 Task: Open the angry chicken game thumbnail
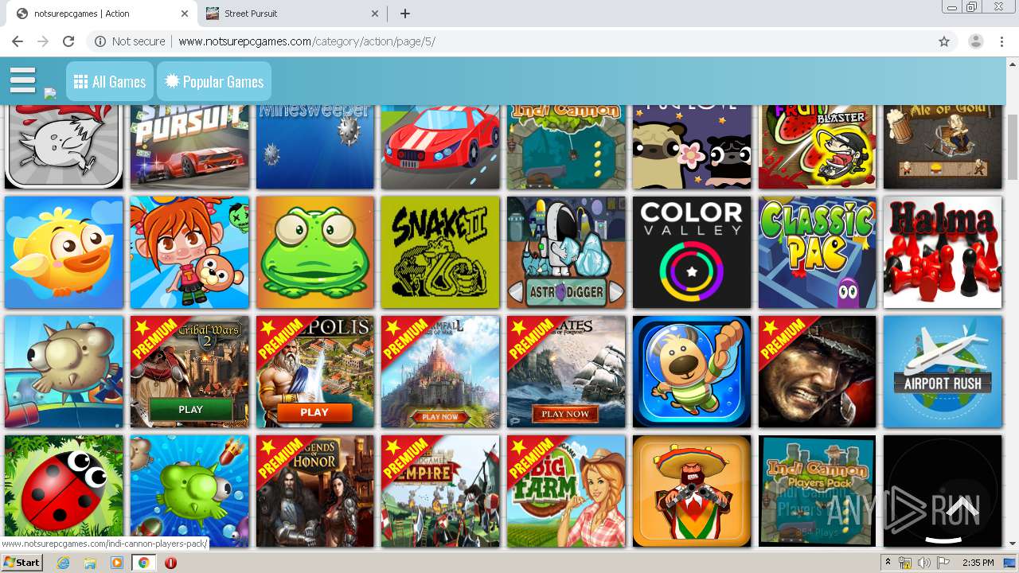[64, 146]
